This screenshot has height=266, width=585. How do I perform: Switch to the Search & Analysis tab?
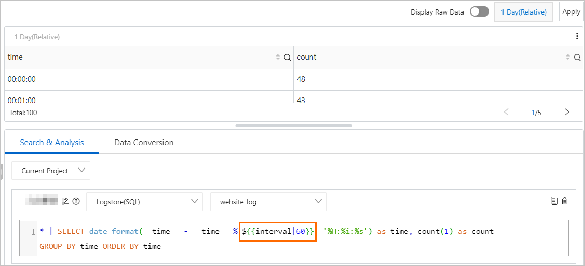tap(52, 142)
